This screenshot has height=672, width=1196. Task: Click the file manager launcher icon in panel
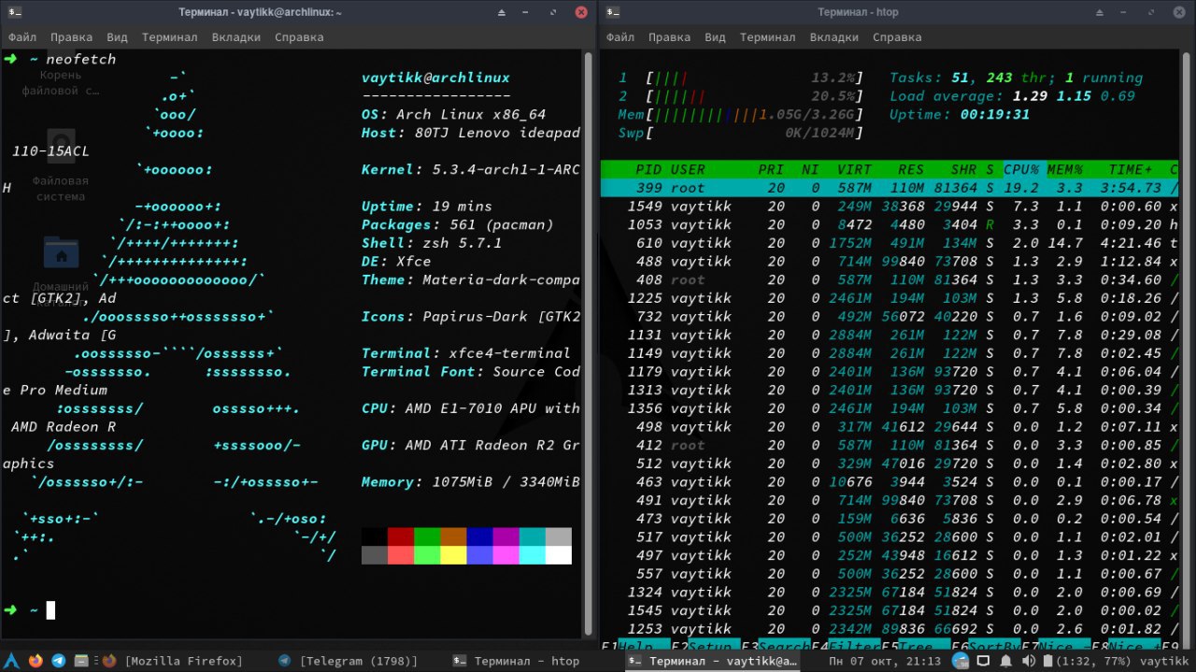[x=81, y=661]
